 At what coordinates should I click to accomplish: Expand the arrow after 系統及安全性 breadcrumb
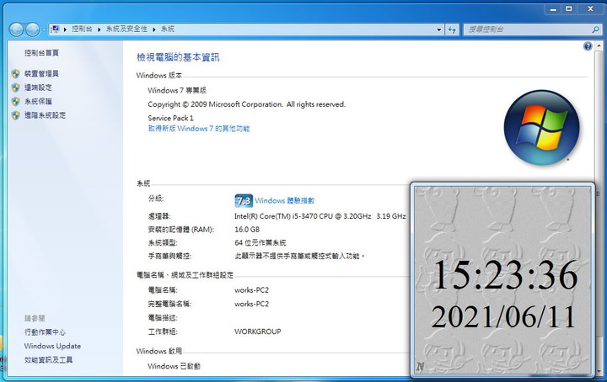point(154,29)
